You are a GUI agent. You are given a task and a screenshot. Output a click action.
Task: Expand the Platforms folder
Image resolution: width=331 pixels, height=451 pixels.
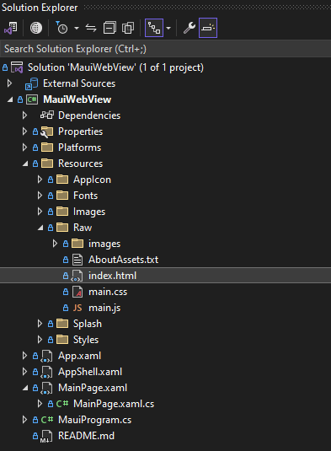coord(24,148)
